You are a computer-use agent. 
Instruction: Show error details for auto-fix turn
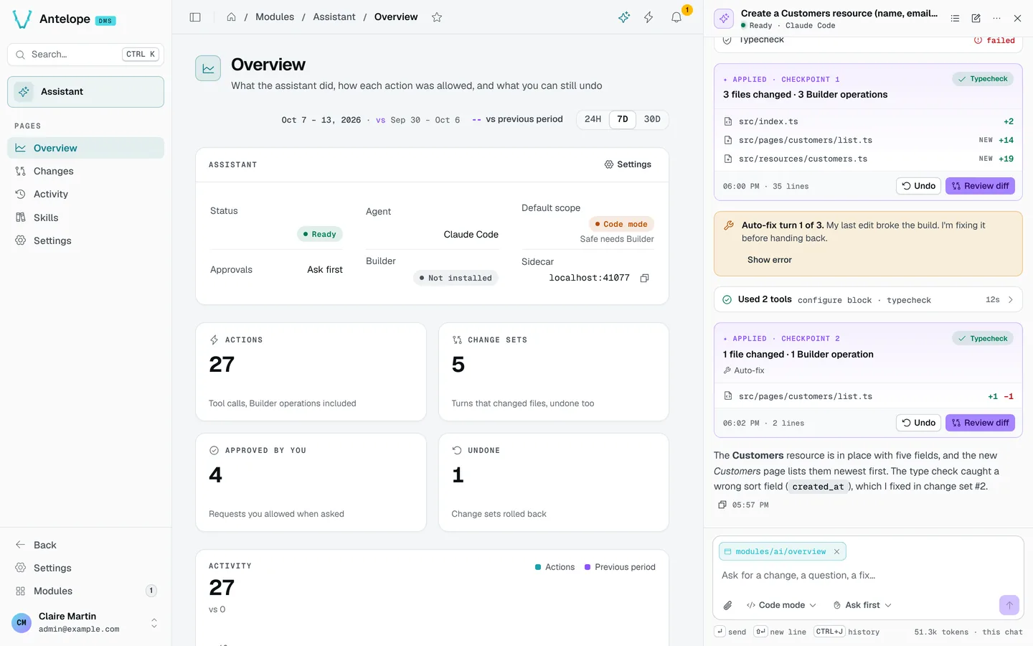coord(770,260)
